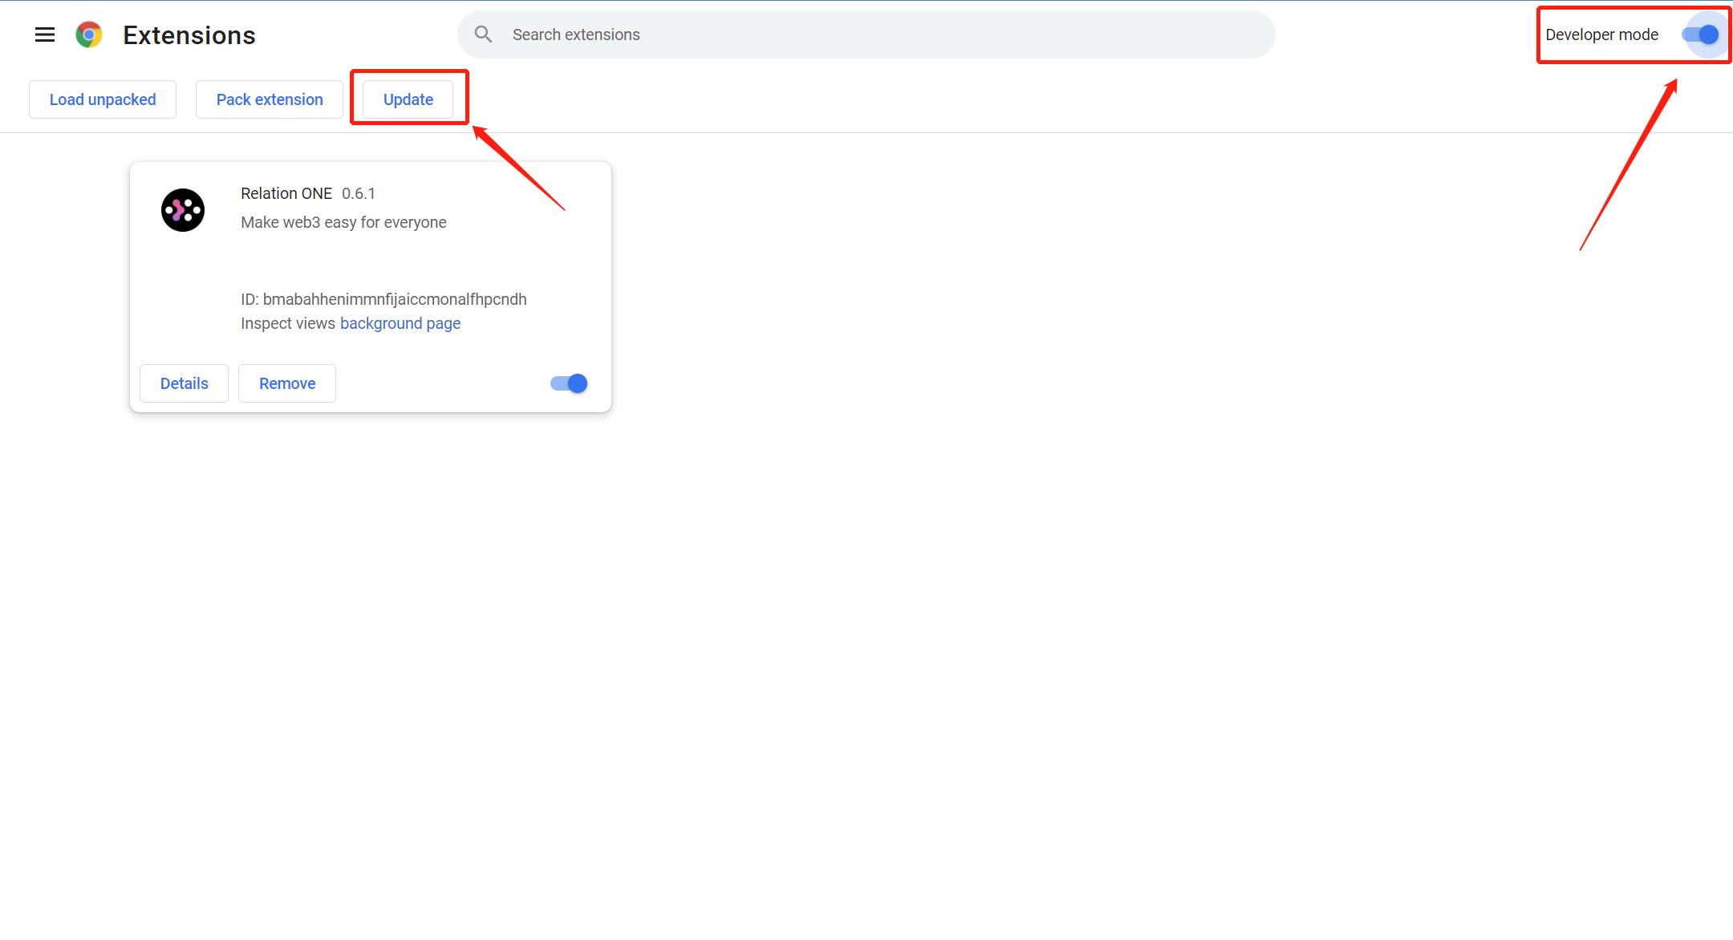Click 'Make web3 easy for everyone' description
The height and width of the screenshot is (940, 1733).
click(343, 222)
